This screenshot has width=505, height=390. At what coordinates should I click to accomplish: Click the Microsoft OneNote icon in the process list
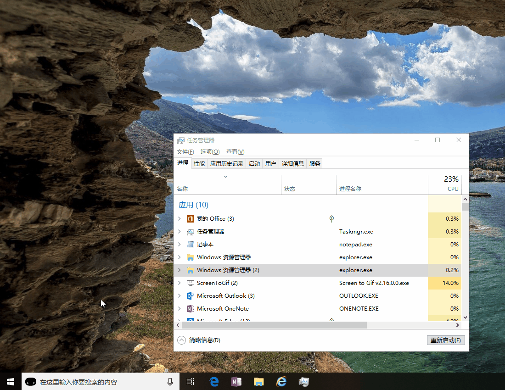191,309
